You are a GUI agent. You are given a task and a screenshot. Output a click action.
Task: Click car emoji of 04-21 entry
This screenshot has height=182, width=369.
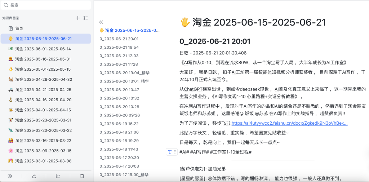10,89
